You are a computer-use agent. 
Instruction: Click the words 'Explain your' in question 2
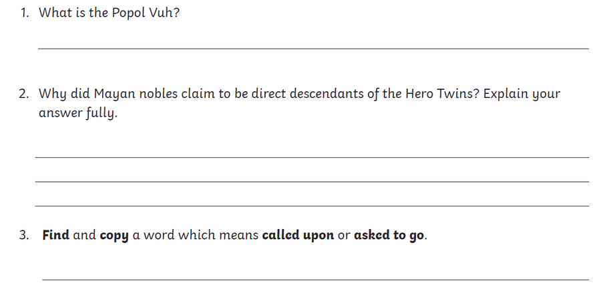tap(522, 94)
